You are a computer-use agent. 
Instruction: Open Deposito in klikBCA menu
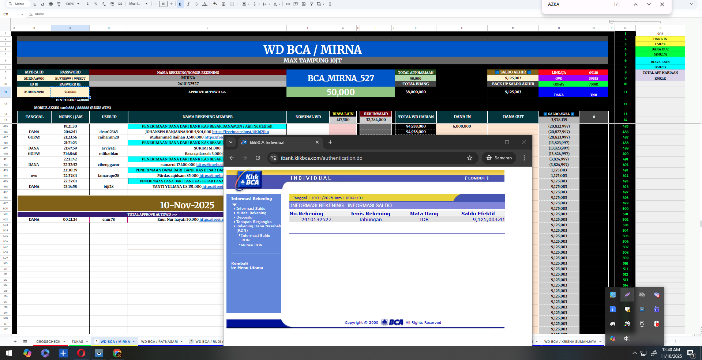(x=244, y=217)
